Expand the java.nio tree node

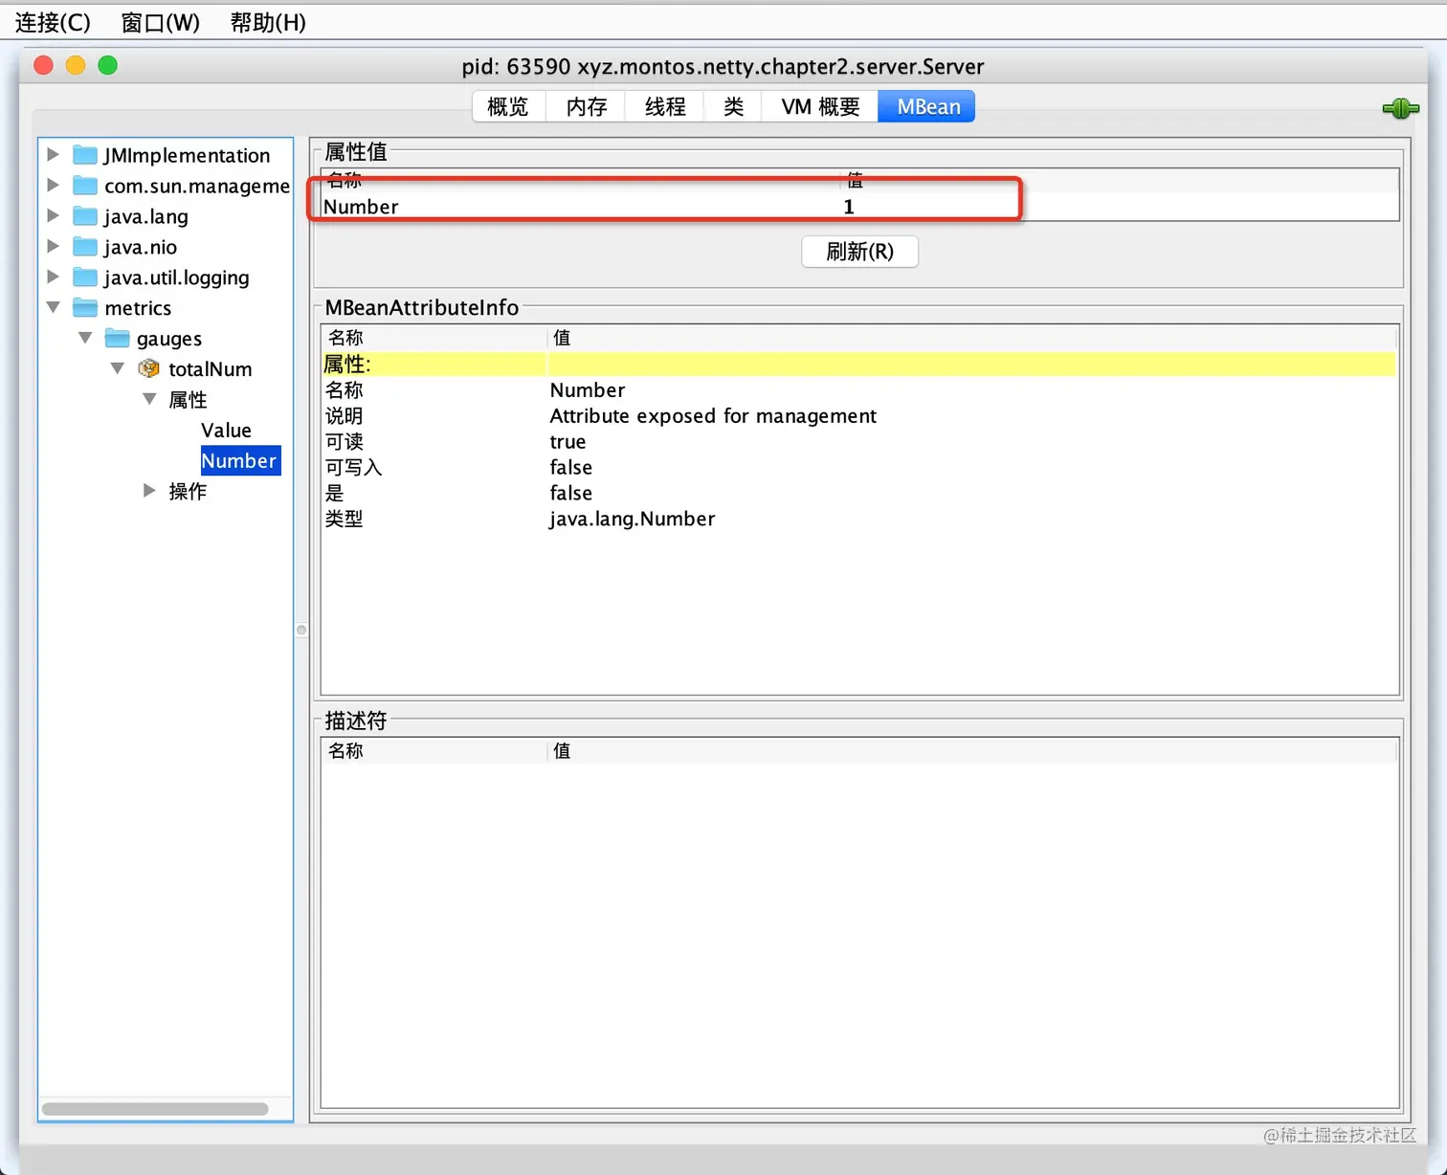[54, 246]
